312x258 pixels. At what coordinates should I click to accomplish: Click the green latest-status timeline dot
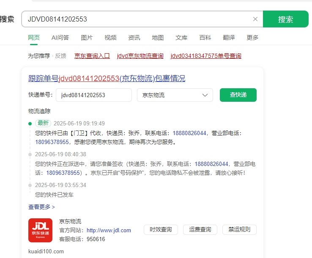click(x=30, y=124)
